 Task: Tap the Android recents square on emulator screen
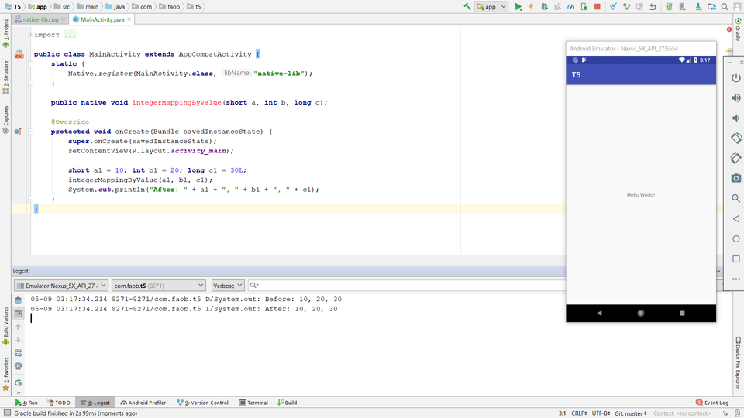(682, 313)
